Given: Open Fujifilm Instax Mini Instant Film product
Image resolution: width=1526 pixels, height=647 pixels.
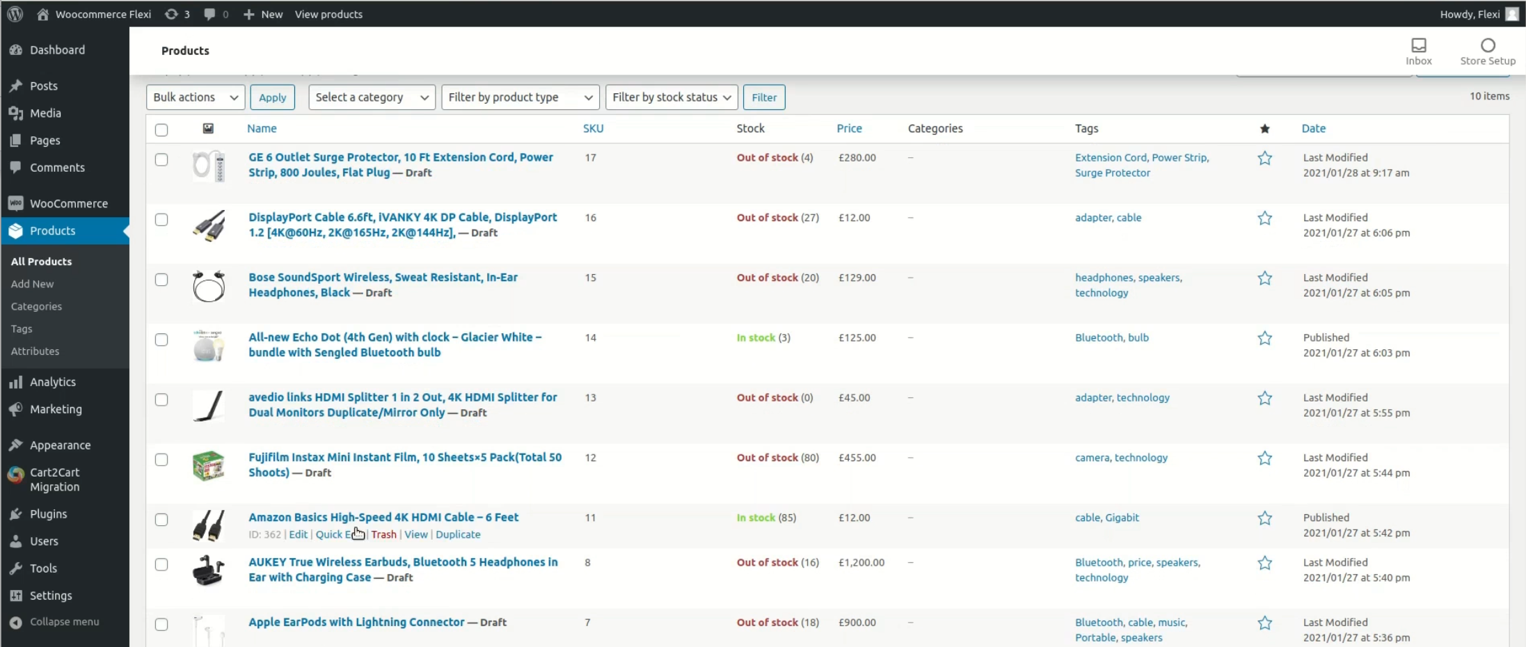Looking at the screenshot, I should click(405, 465).
